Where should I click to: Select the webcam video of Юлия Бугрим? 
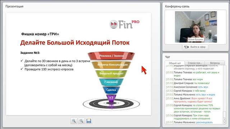[196, 27]
